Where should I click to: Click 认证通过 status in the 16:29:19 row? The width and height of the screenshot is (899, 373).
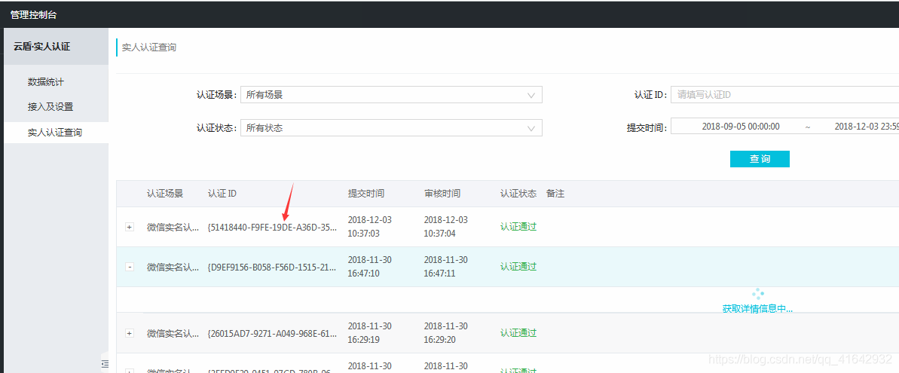point(518,333)
